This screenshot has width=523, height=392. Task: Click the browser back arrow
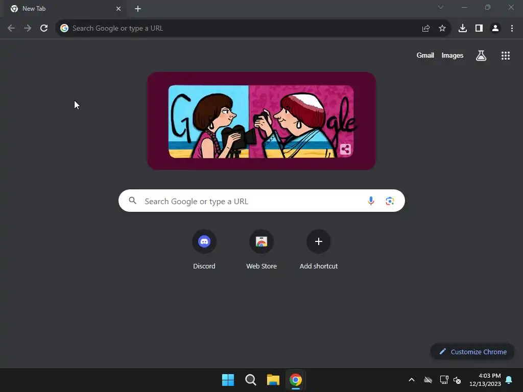(x=11, y=29)
